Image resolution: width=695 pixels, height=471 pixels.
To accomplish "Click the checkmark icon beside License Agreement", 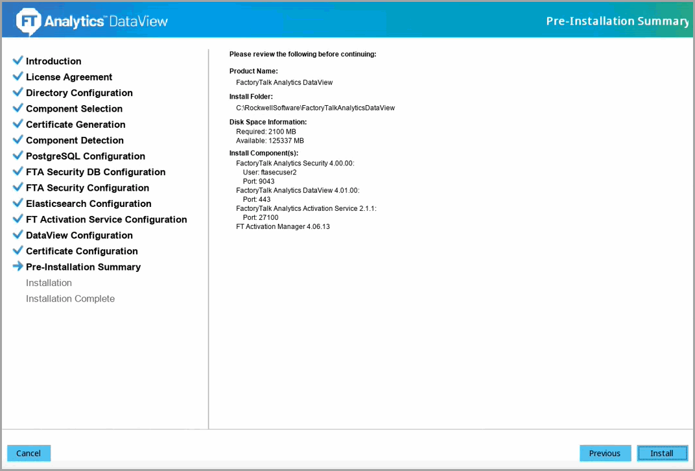I will click(18, 77).
